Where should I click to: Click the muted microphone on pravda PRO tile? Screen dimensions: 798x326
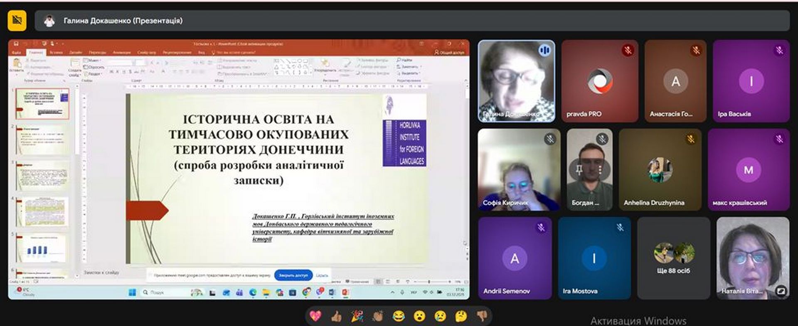click(x=628, y=50)
